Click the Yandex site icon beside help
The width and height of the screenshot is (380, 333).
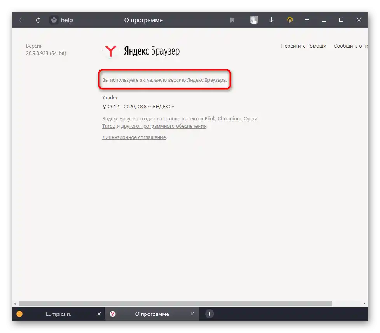coord(54,20)
